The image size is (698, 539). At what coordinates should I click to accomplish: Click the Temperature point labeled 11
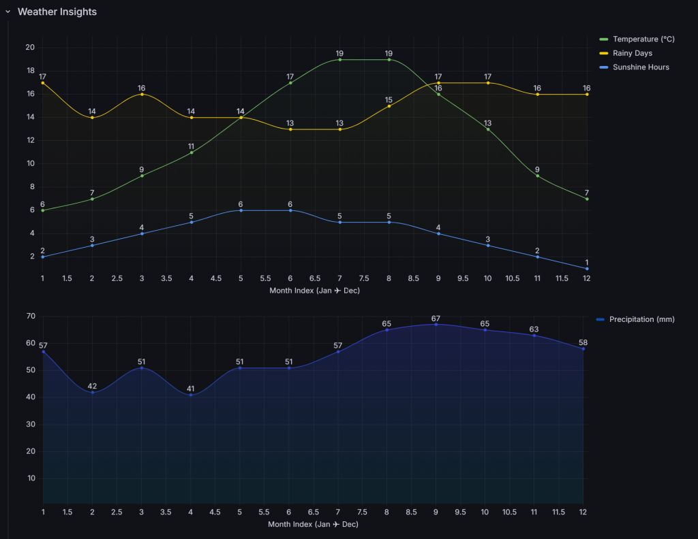(192, 152)
